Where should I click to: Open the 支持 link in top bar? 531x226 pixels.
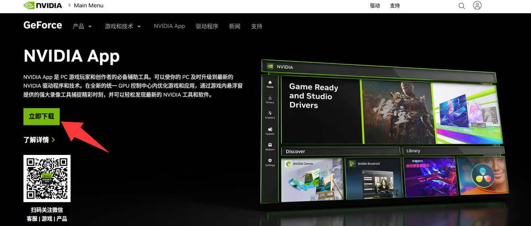pos(395,6)
